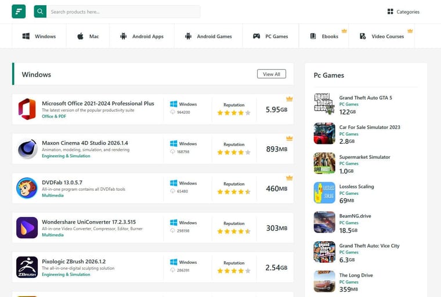Type in the search products field

(x=123, y=12)
